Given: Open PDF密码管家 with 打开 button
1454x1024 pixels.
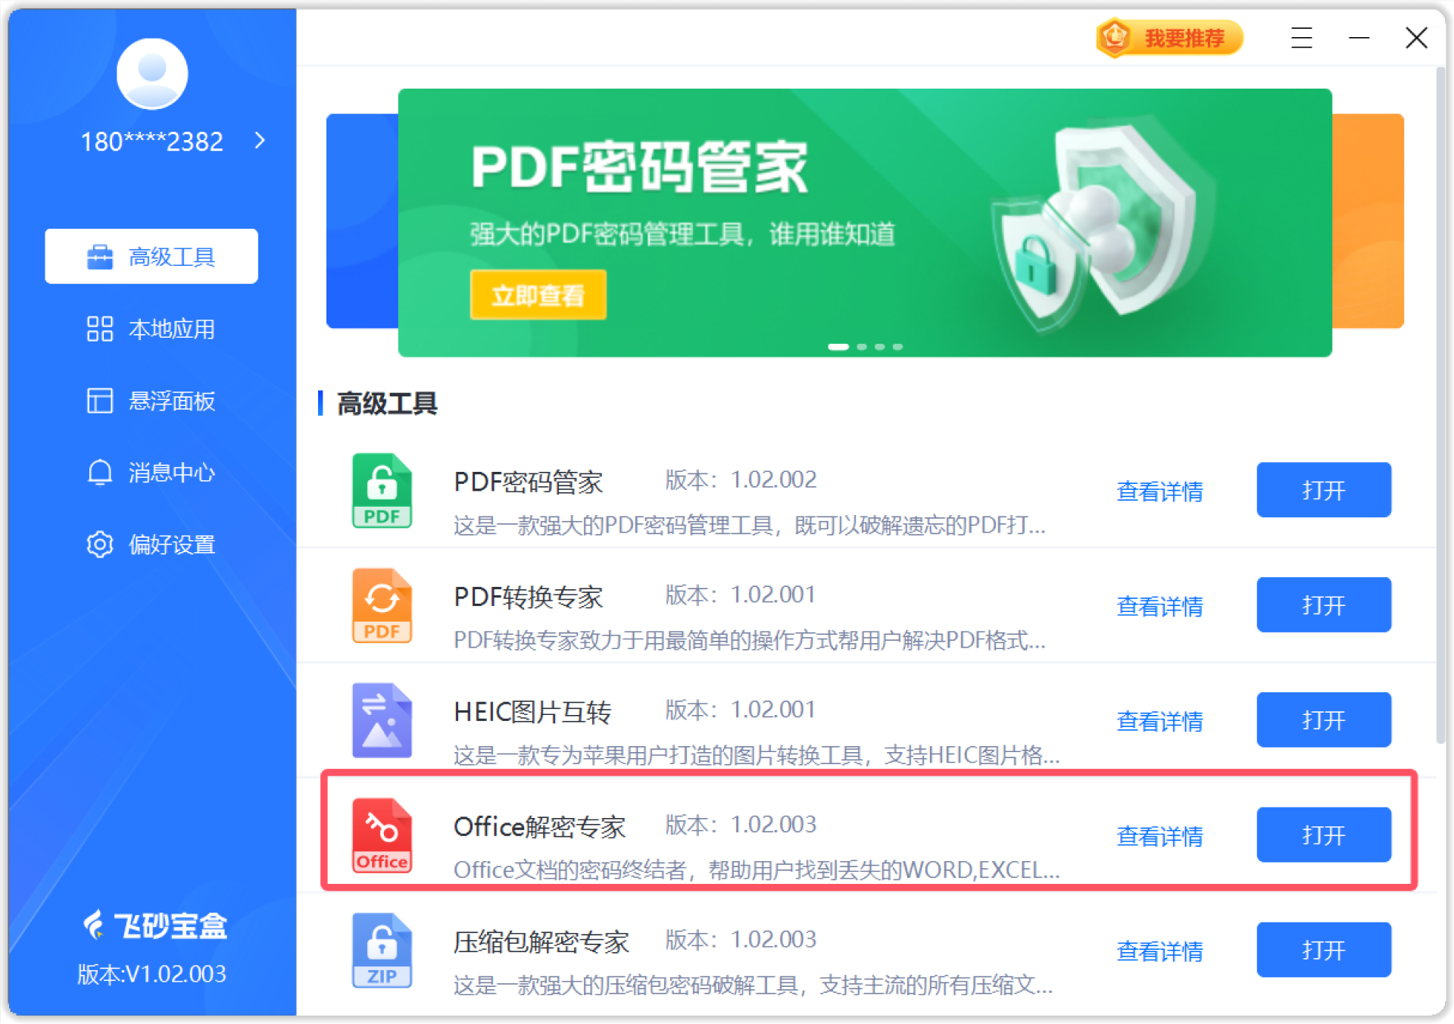Looking at the screenshot, I should click(x=1323, y=489).
